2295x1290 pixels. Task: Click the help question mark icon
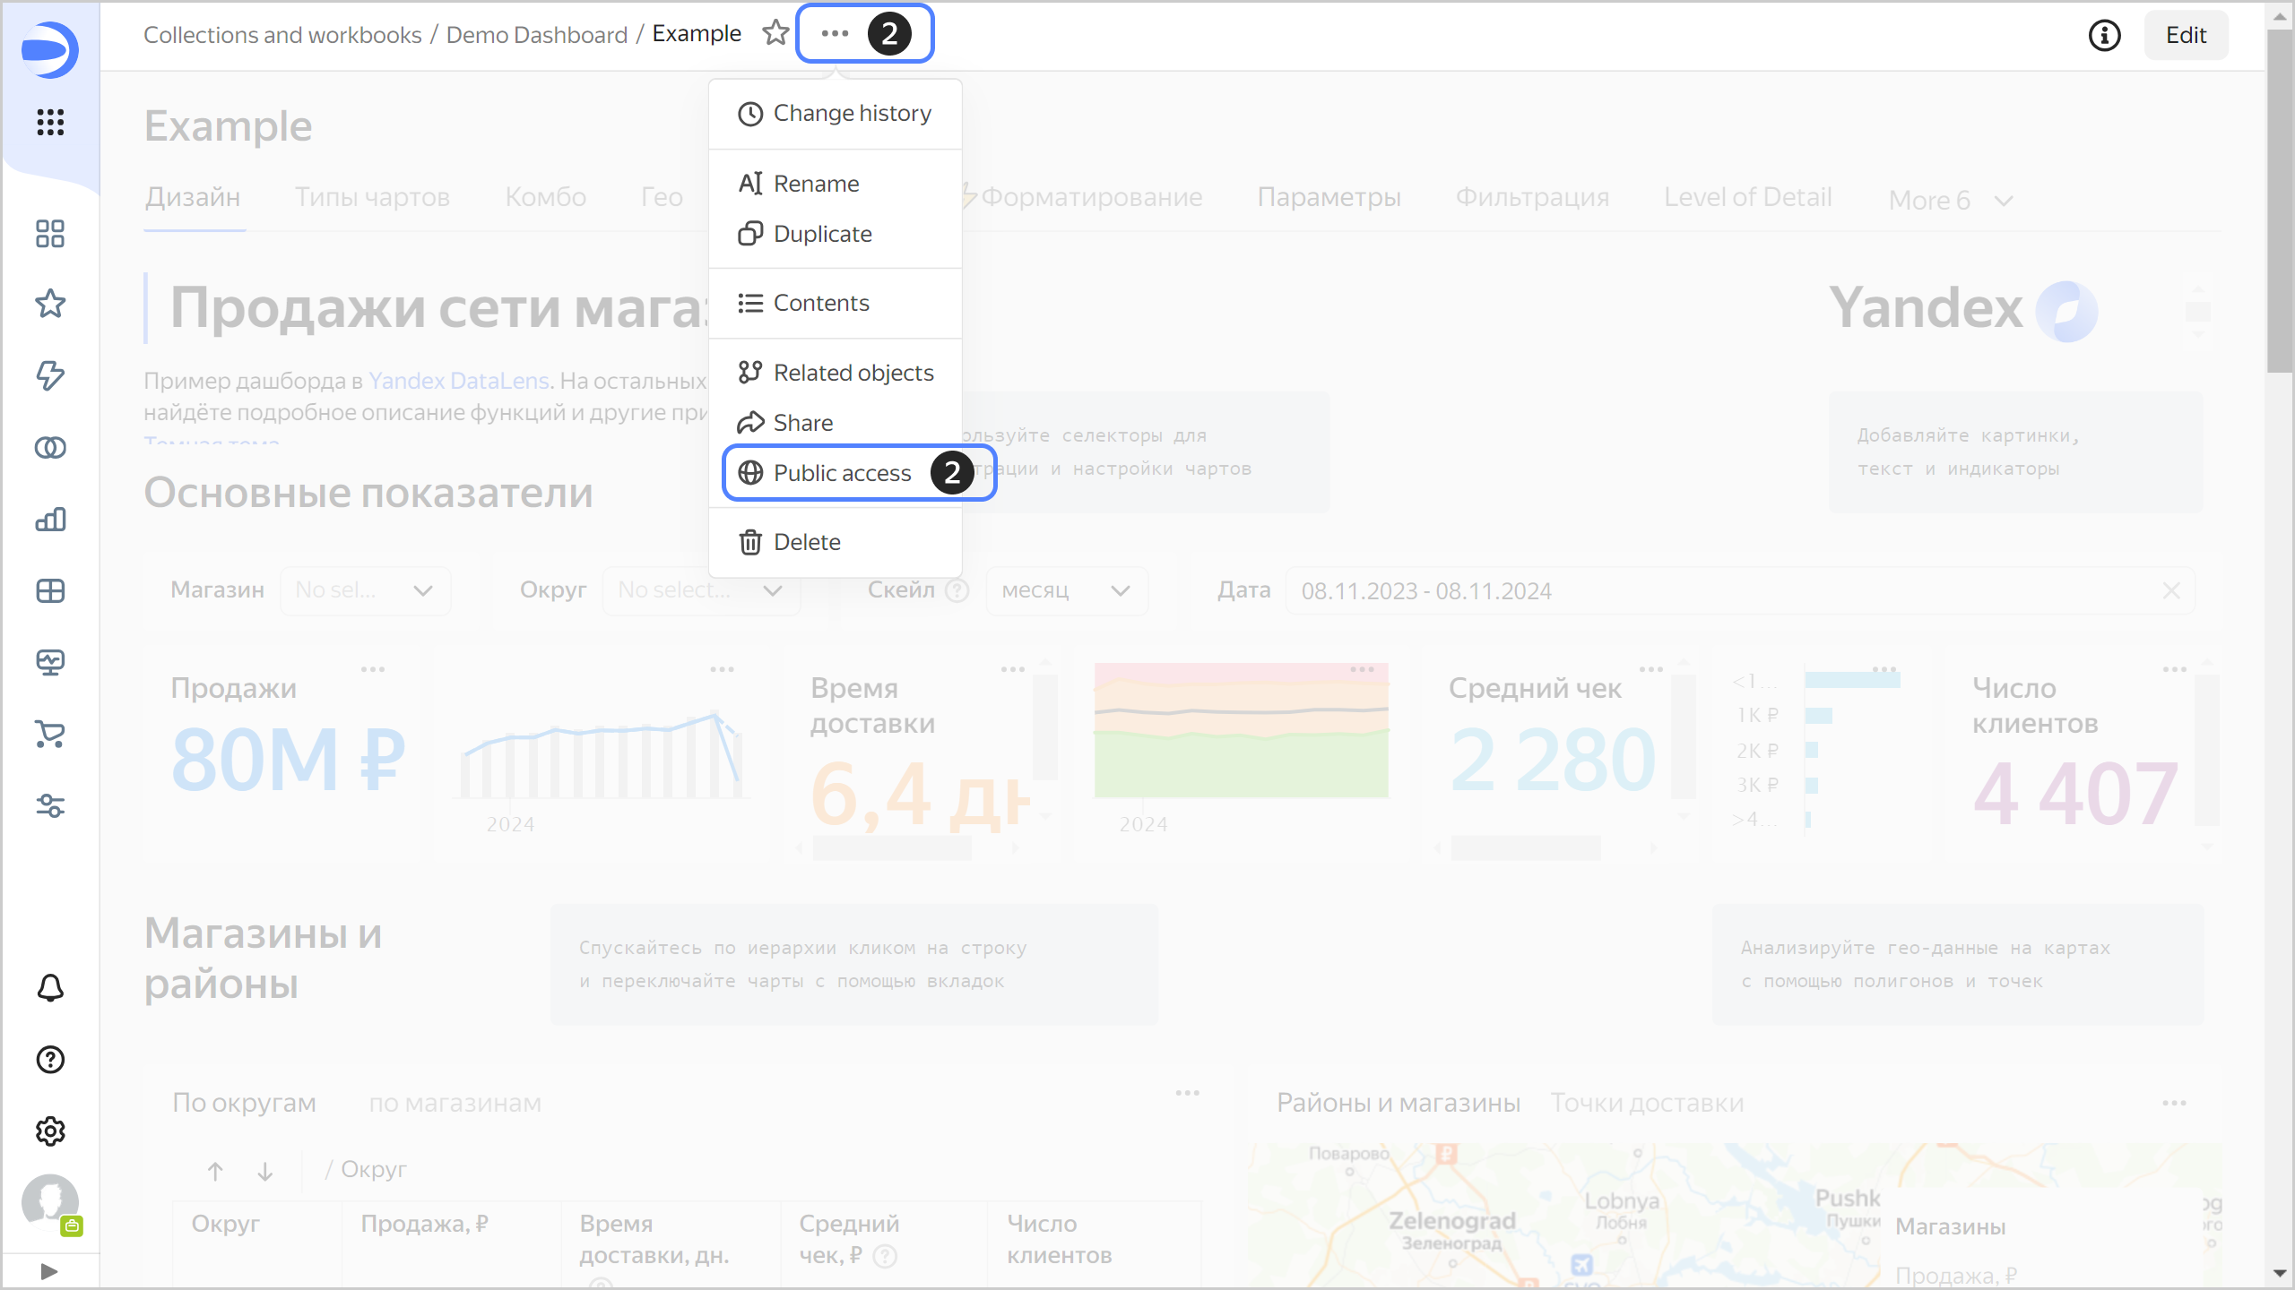click(x=50, y=1060)
